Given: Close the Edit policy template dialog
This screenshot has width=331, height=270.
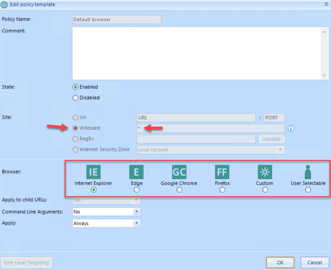Looking at the screenshot, I should point(326,4).
